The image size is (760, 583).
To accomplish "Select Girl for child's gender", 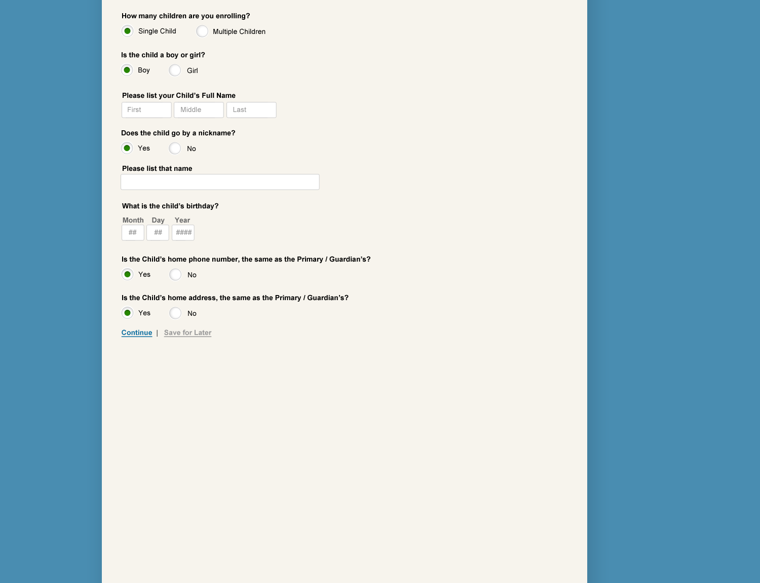I will [175, 70].
